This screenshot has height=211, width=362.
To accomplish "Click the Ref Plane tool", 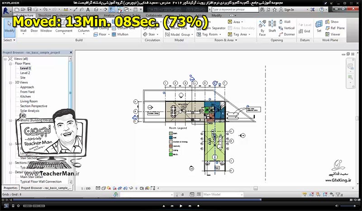I will point(335,28).
